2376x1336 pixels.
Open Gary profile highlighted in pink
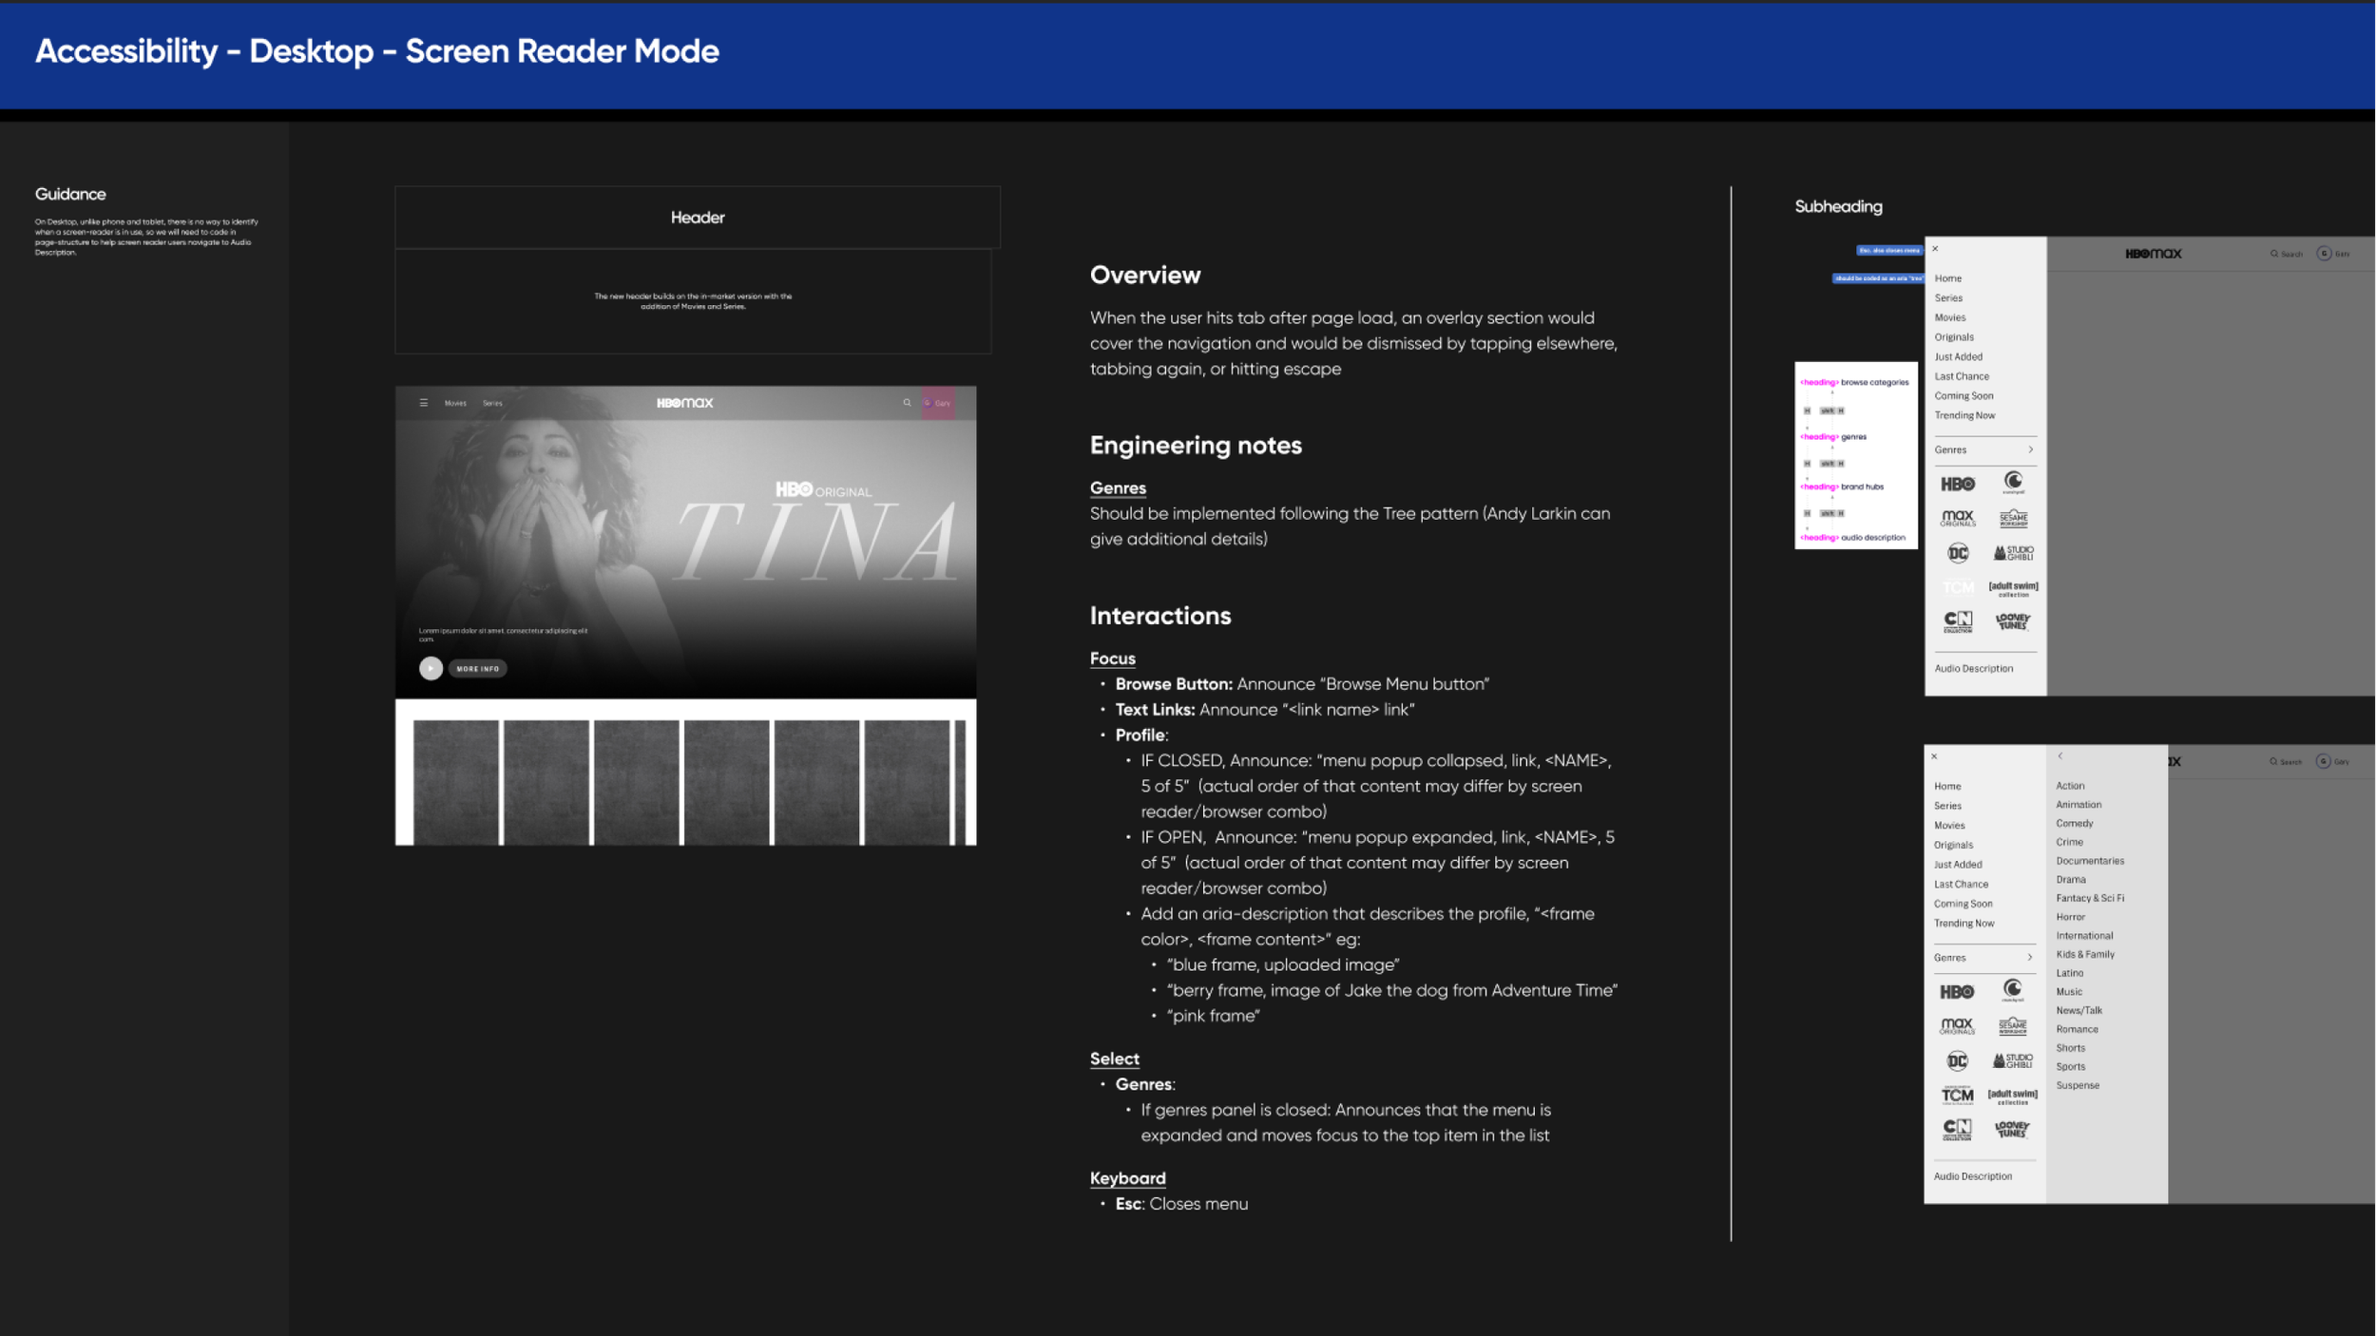937,403
